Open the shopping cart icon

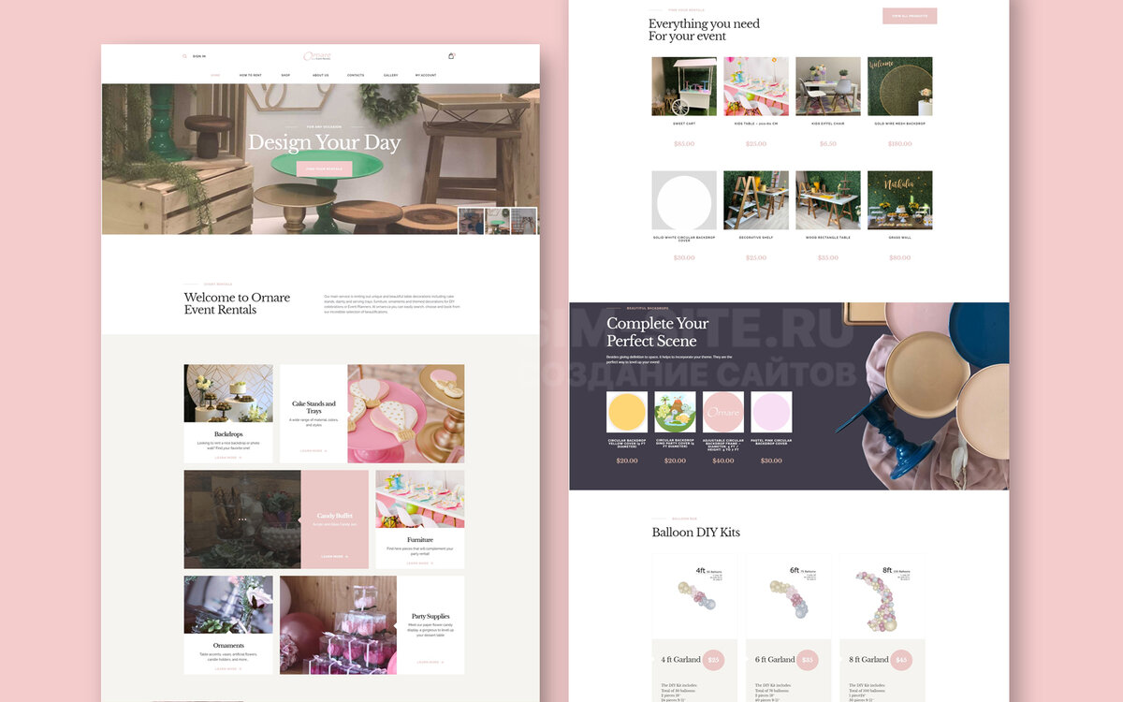pos(451,56)
